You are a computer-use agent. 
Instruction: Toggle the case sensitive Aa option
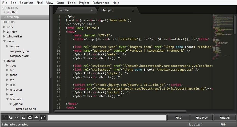pyautogui.click(x=11, y=118)
